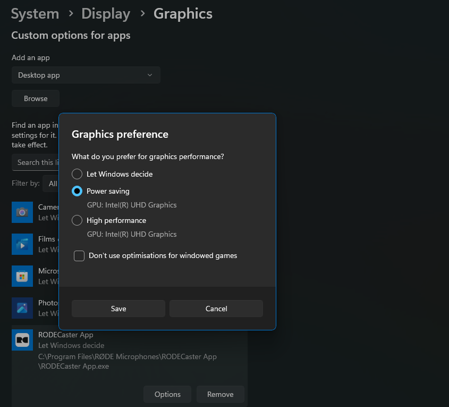Open Options for RODECaster App
Image resolution: width=449 pixels, height=407 pixels.
point(167,394)
